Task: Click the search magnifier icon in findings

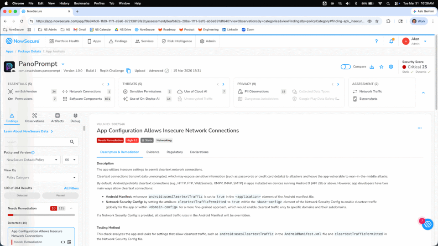Action: click(x=72, y=142)
